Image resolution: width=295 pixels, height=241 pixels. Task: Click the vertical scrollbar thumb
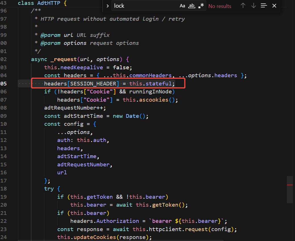click(x=290, y=190)
